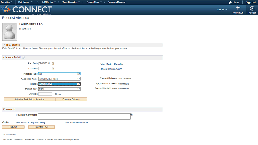Click the Absence Detail help icon
Image resolution: width=258 pixels, height=145 pixels.
point(23,57)
